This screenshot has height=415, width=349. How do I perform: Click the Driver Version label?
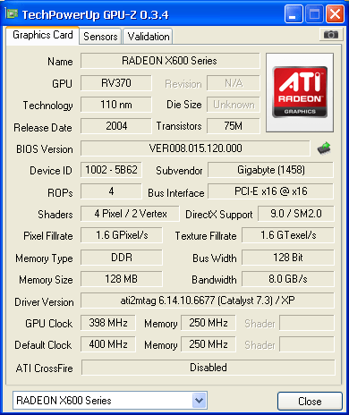pyautogui.click(x=44, y=302)
